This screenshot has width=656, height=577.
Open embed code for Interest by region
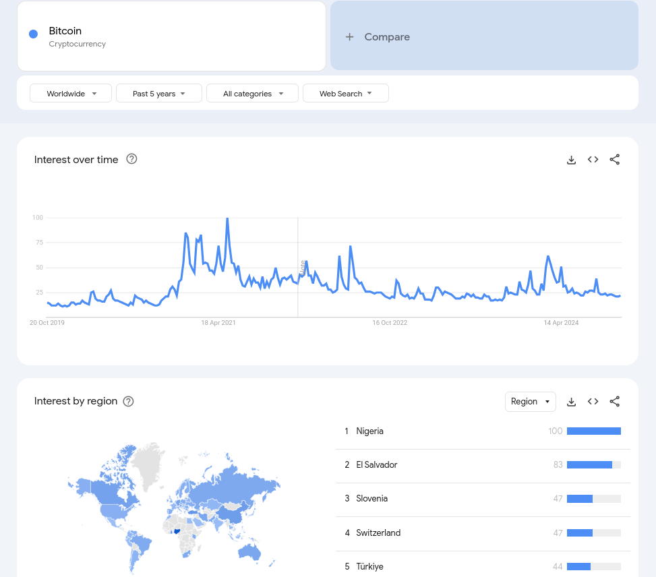click(x=593, y=402)
